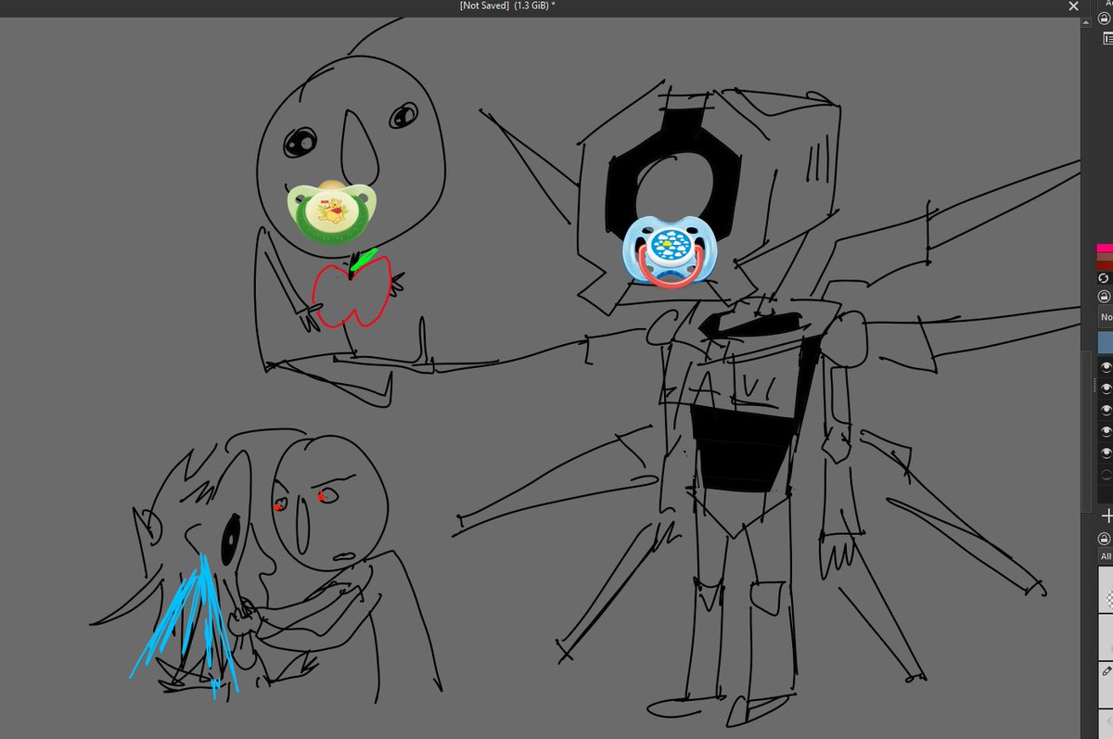Toggle visibility eye of the fifth layer
This screenshot has height=739, width=1113.
pyautogui.click(x=1106, y=452)
